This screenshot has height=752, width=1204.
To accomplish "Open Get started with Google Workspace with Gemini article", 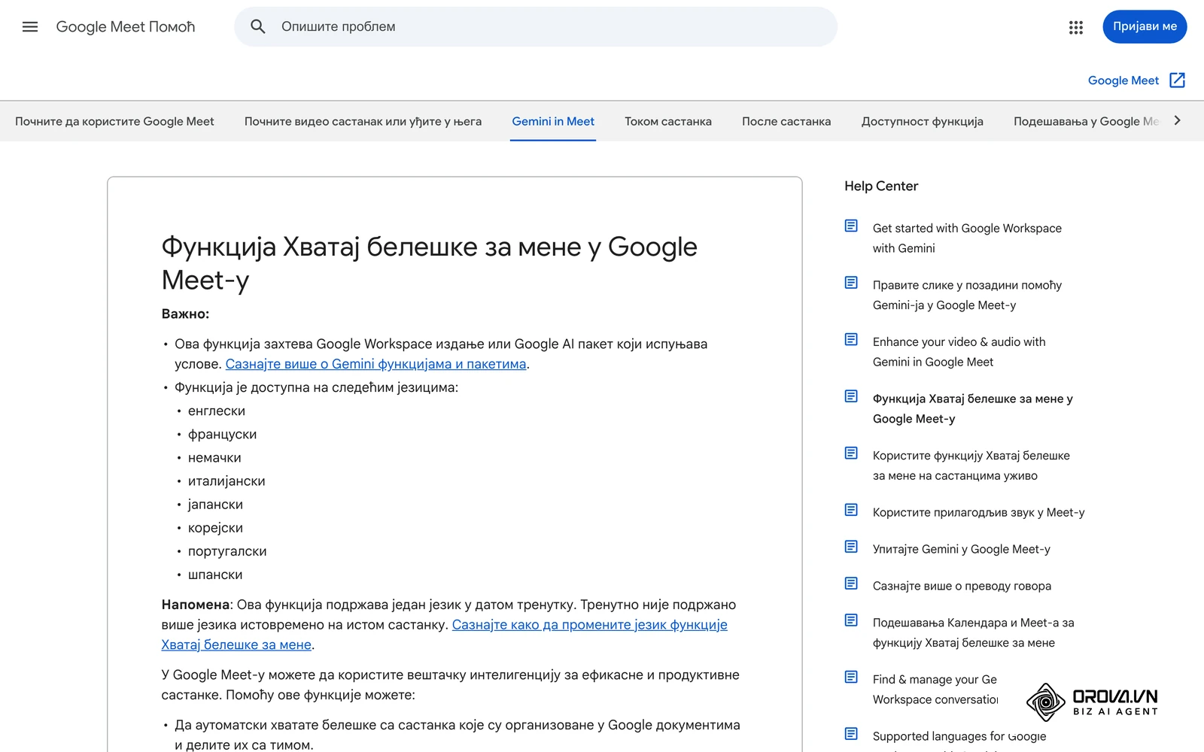I will [x=967, y=238].
